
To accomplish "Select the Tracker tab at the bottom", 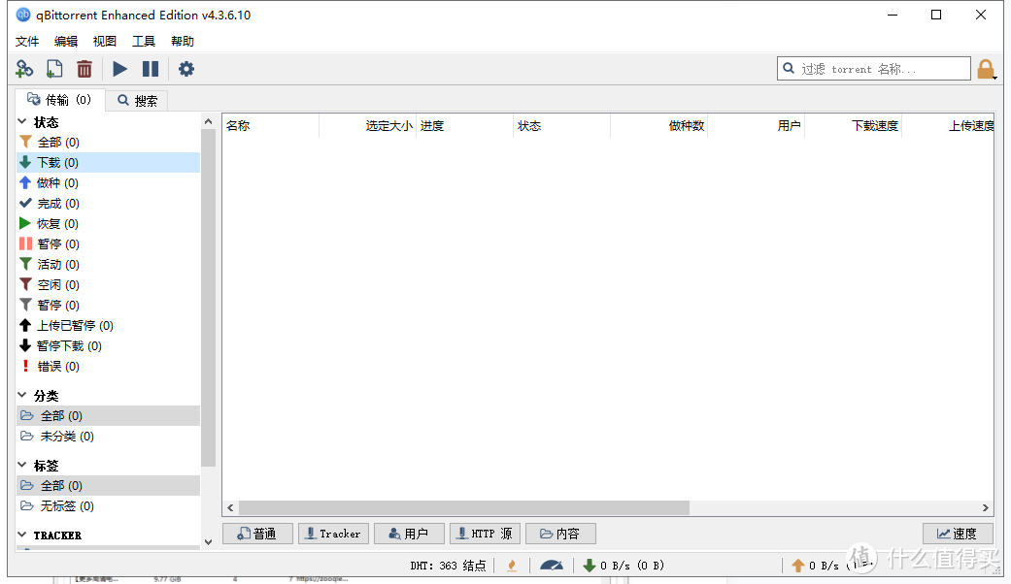I will tap(333, 533).
